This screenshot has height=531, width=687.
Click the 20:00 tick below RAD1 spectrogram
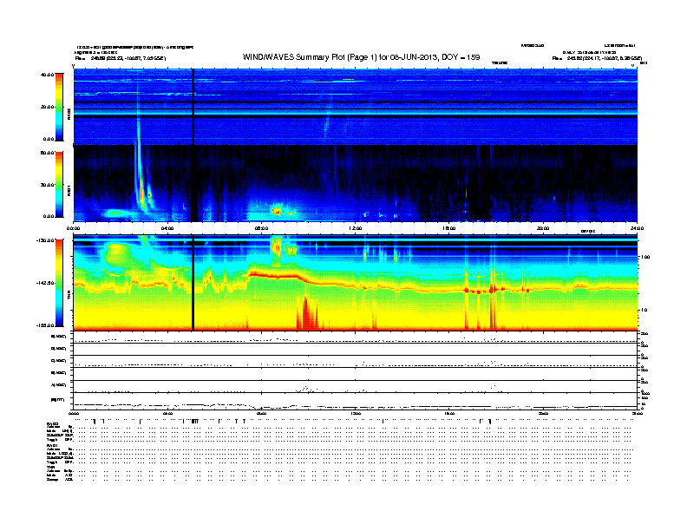(x=543, y=228)
